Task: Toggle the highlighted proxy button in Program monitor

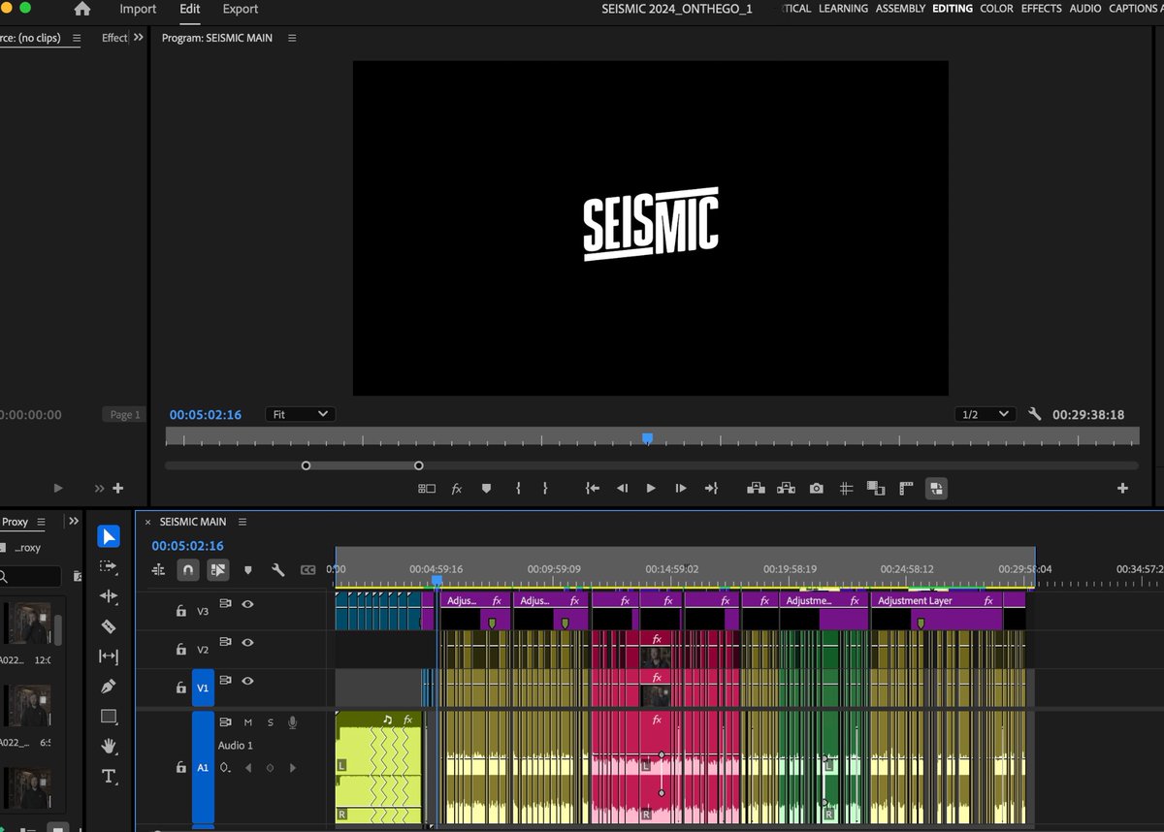Action: tap(936, 489)
